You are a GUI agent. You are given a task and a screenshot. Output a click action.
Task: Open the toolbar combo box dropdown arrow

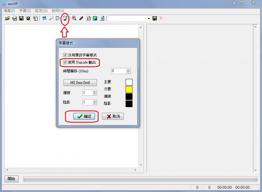[x=149, y=18]
